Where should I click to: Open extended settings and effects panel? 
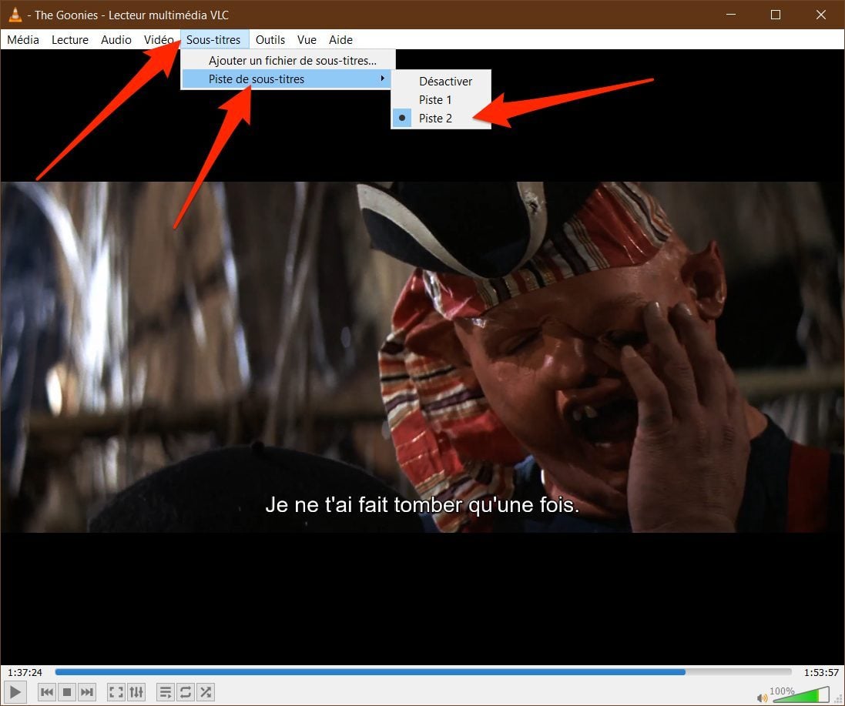click(x=136, y=692)
